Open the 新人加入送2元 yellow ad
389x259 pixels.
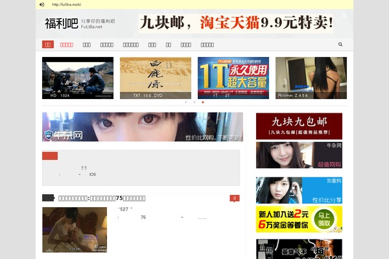[x=299, y=220]
